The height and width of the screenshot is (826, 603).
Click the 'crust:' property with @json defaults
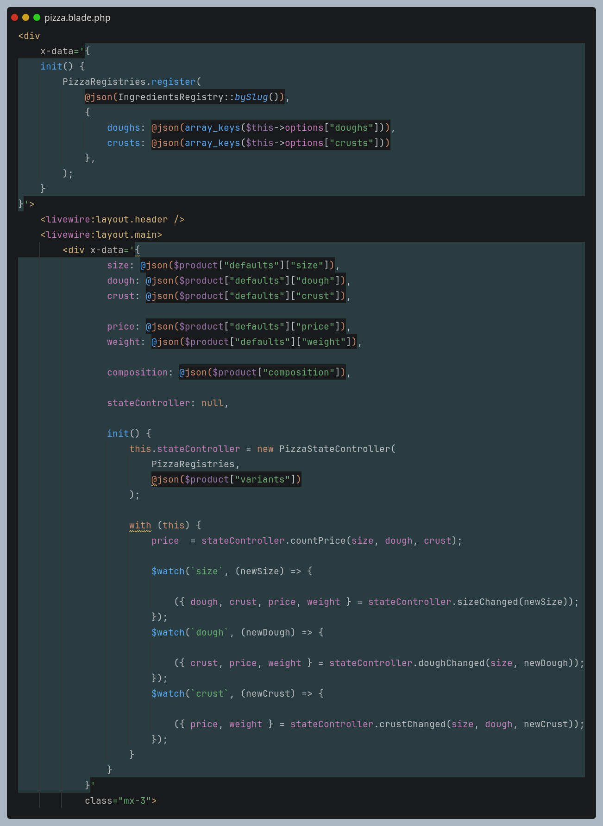[229, 296]
